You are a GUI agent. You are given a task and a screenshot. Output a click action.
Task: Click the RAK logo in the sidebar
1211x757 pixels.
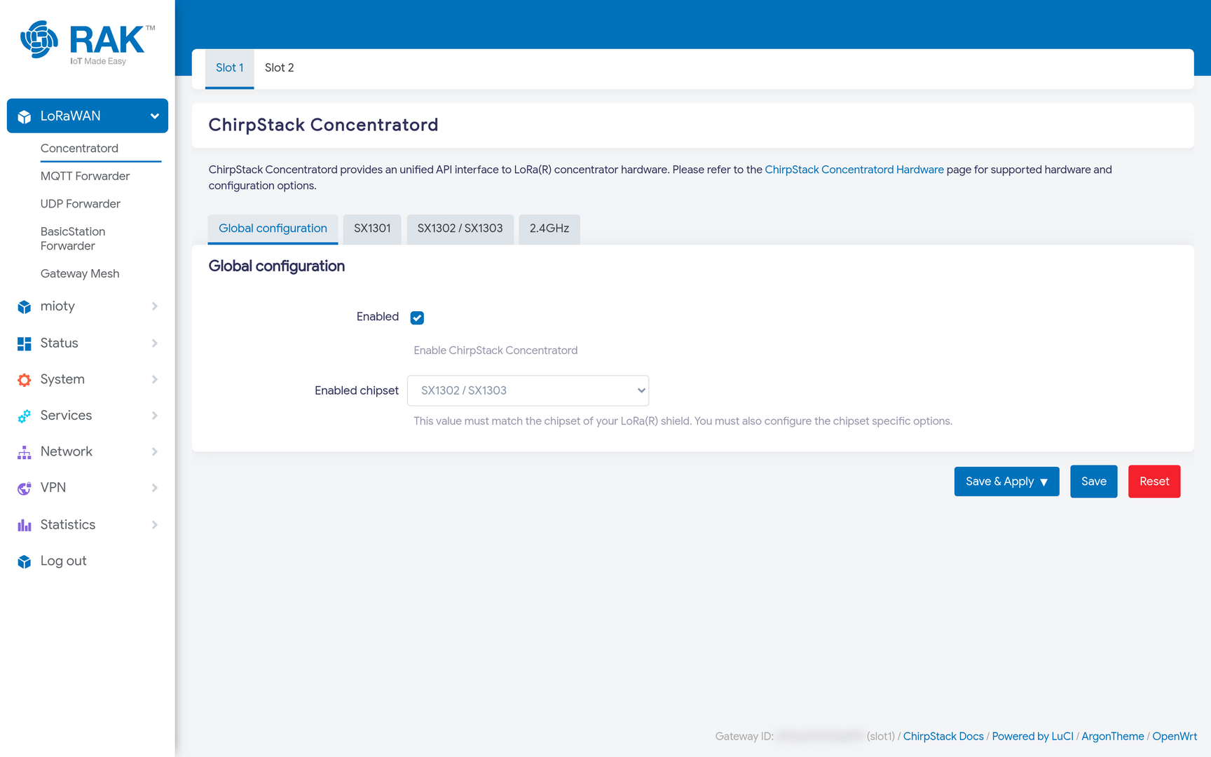pyautogui.click(x=88, y=43)
